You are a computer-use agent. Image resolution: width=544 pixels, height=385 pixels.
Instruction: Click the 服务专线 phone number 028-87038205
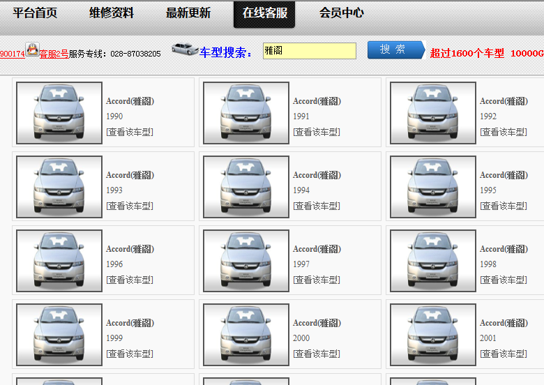136,54
